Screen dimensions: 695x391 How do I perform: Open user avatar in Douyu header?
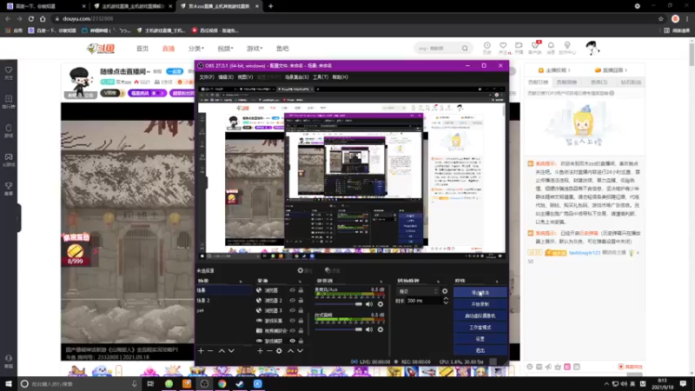click(x=592, y=48)
